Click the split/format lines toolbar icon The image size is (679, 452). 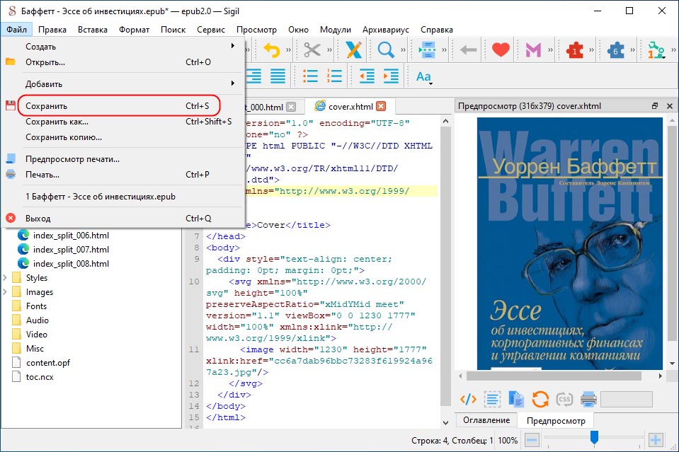pyautogui.click(x=427, y=50)
